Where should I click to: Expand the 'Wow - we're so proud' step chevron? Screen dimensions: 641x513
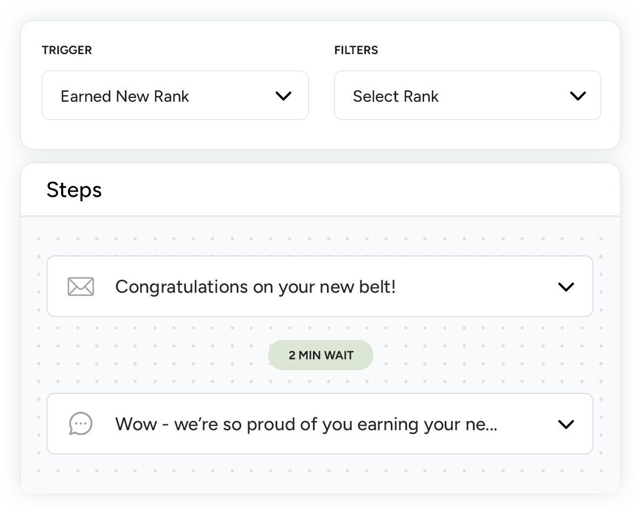[x=565, y=424]
